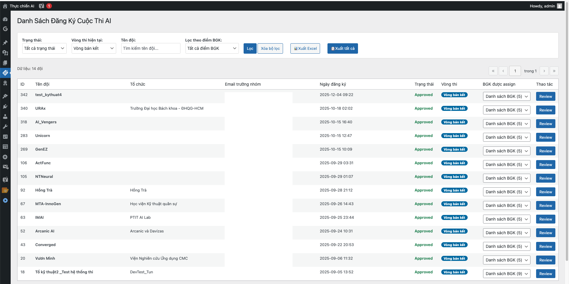Expand the sidebar with the collapse menu arrow

[5, 200]
